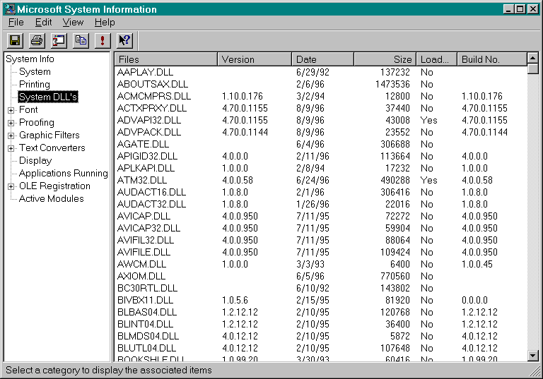This screenshot has height=379, width=543.
Task: Expand the Font tree node
Action: pos(11,110)
